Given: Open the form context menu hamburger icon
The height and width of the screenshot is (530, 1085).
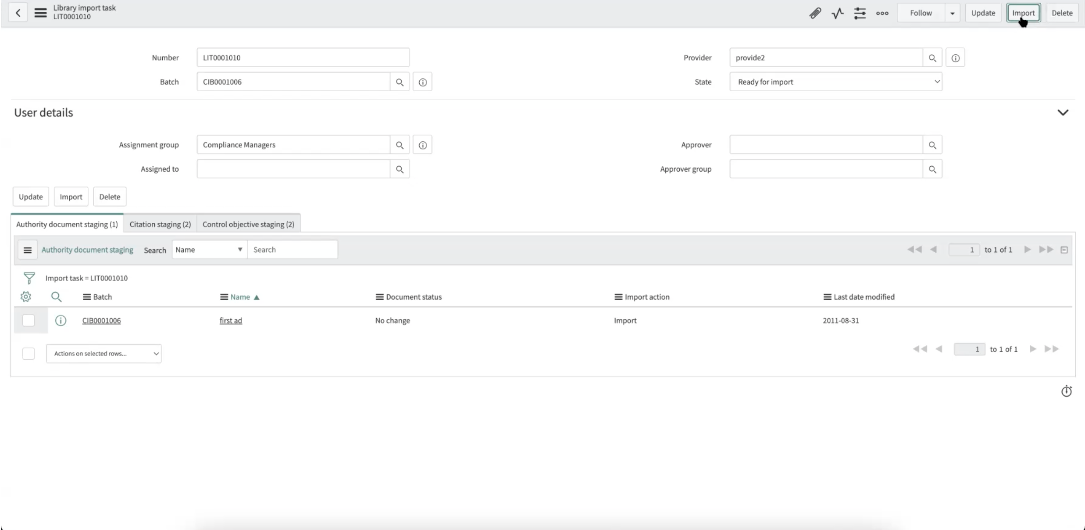Looking at the screenshot, I should tap(40, 13).
